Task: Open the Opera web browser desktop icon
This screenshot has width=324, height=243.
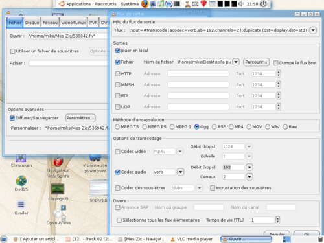Action: (58, 167)
